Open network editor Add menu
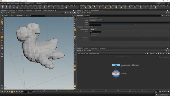This screenshot has width=170, height=96. 79,53
